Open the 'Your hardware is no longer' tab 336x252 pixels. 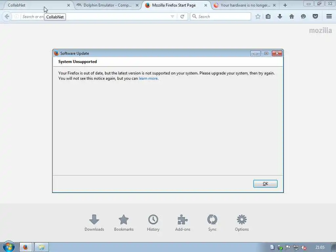245,5
